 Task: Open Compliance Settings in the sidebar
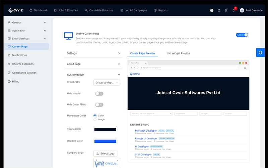tap(24, 73)
